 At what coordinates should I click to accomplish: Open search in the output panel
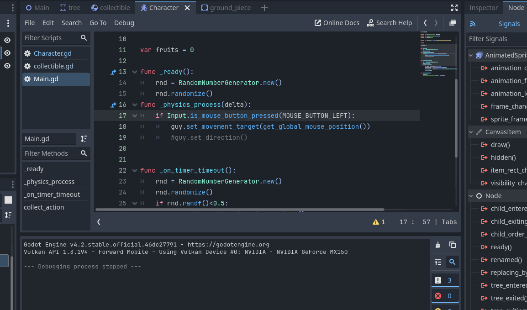click(452, 262)
